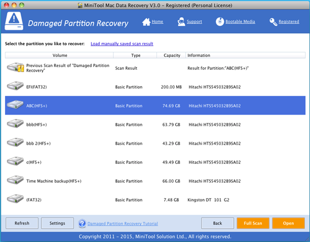Click the drive icon beside EFI(FAT32)
Image resolution: width=310 pixels, height=242 pixels.
(x=15, y=86)
